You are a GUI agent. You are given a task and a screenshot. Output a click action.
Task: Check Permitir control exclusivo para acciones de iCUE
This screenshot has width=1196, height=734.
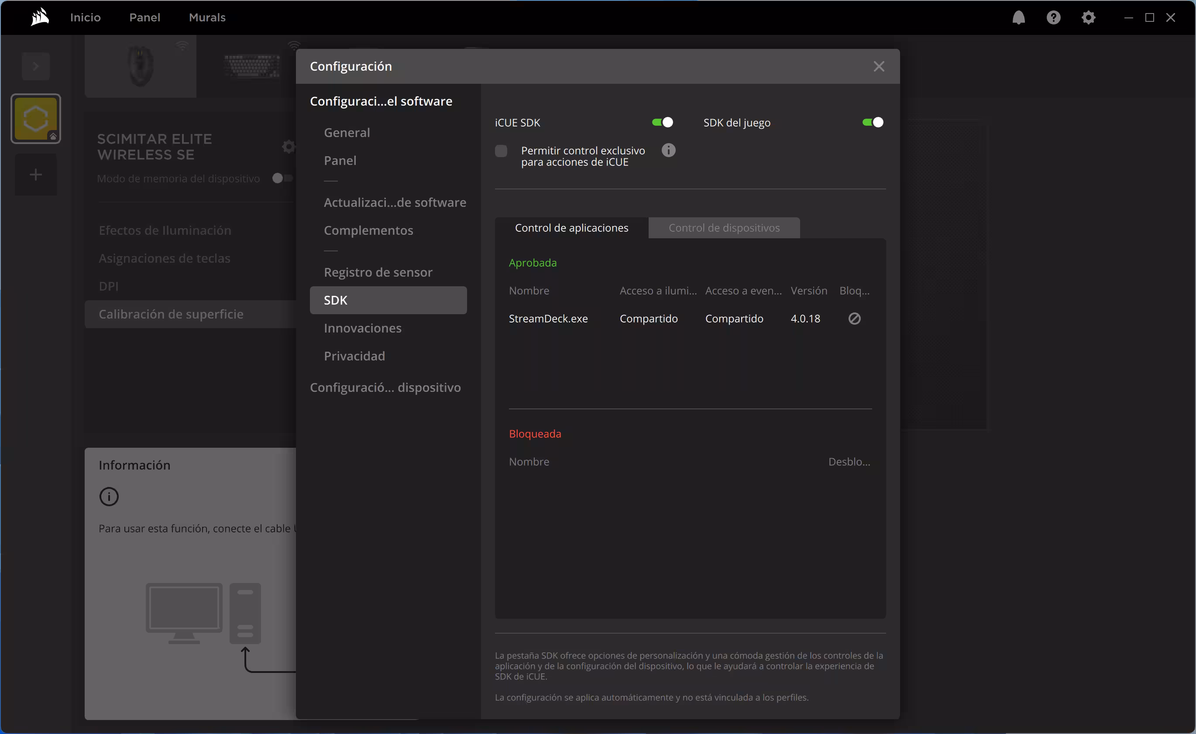(x=501, y=151)
